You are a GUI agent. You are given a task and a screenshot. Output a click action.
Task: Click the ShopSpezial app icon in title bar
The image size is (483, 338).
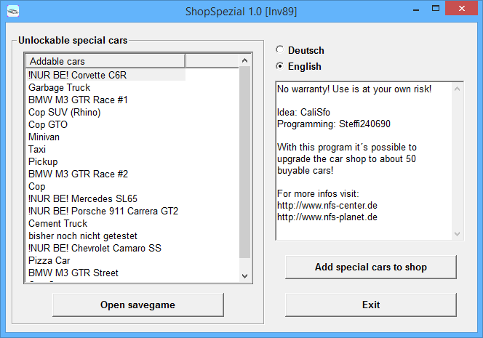tap(12, 11)
